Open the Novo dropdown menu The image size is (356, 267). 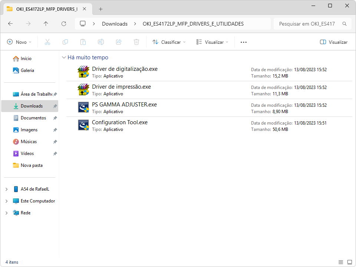click(19, 42)
